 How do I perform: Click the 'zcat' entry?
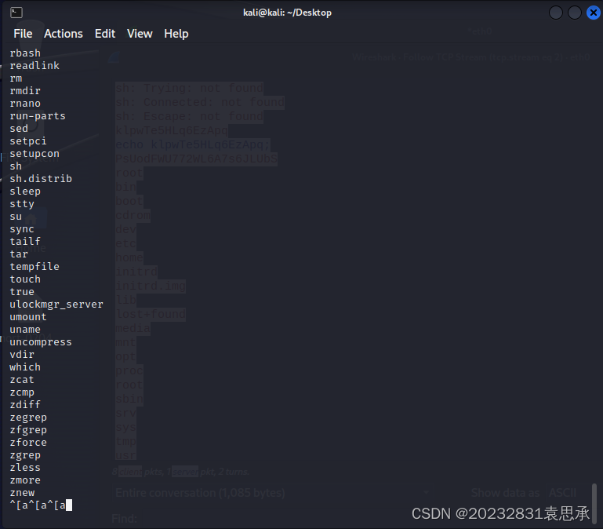point(22,380)
